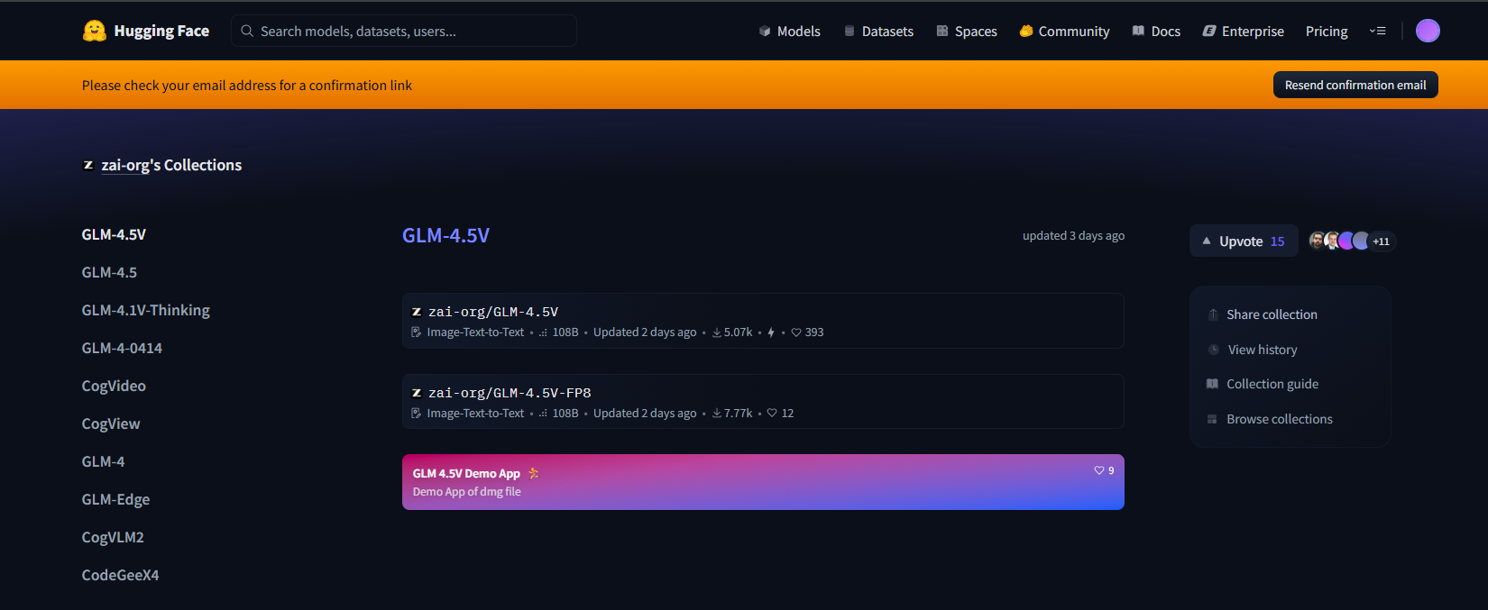Select GLM-4.5 in collections sidebar
The height and width of the screenshot is (610, 1488).
click(109, 272)
